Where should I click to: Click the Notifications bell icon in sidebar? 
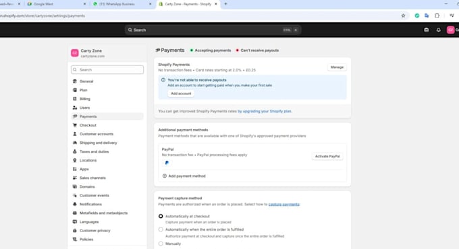click(x=75, y=204)
